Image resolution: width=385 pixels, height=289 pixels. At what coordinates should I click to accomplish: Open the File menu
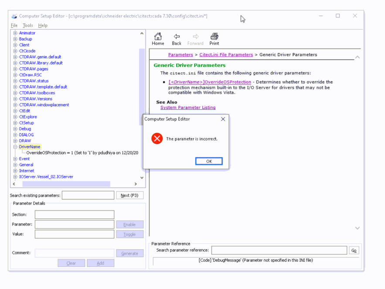(14, 26)
